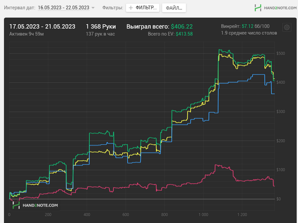298x223 pixels.
Task: Click the 600 hands axis label
Action: (x=126, y=214)
